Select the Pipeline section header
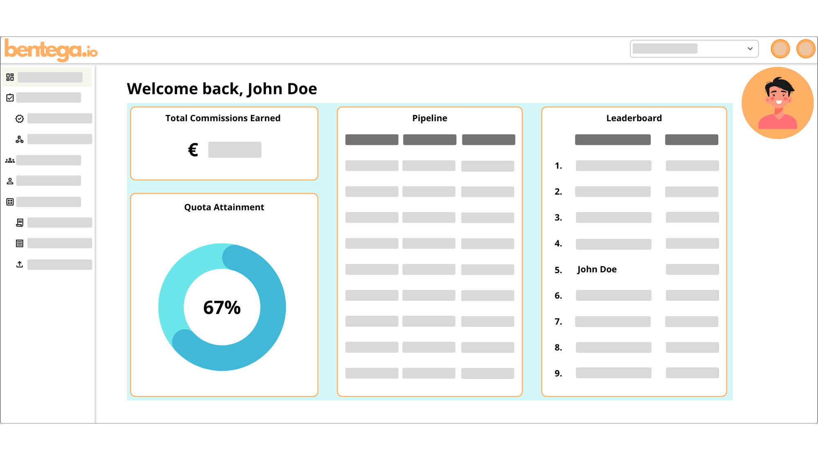Screen dimensions: 818x460 (430, 118)
